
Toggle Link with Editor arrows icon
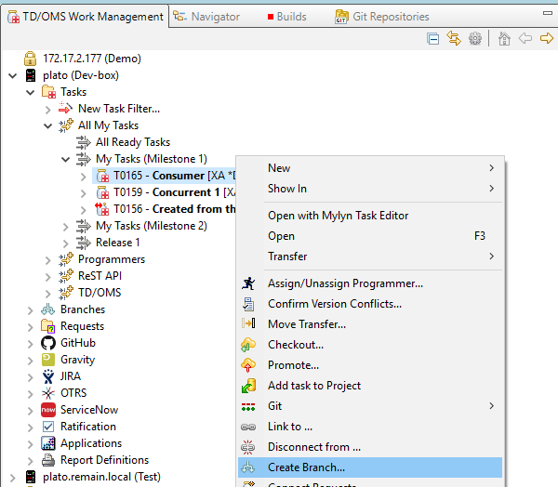click(x=454, y=38)
